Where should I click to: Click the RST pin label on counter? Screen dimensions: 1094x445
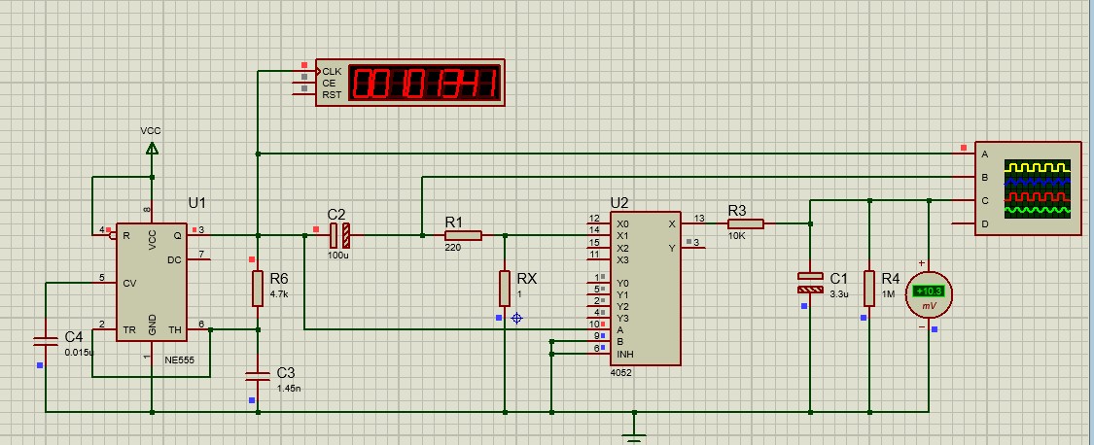333,95
